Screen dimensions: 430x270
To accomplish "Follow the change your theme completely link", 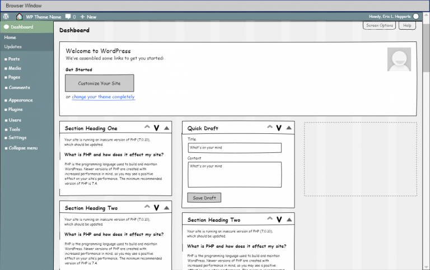I will click(103, 97).
